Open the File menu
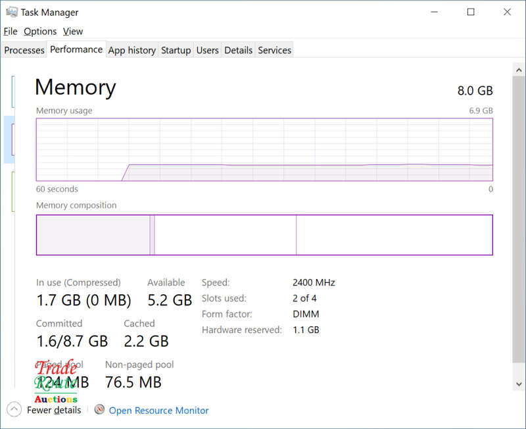The height and width of the screenshot is (429, 526). pos(11,32)
